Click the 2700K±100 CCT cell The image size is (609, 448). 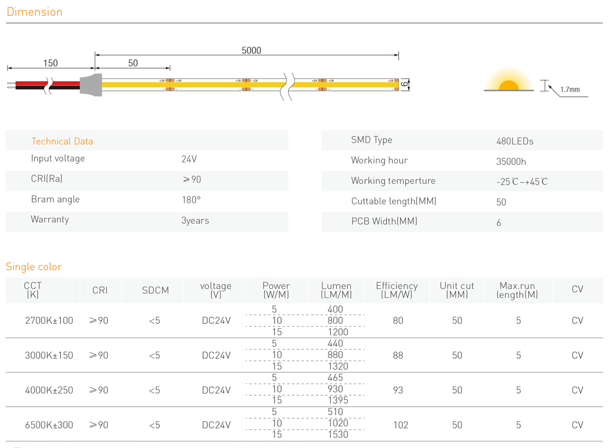[49, 321]
